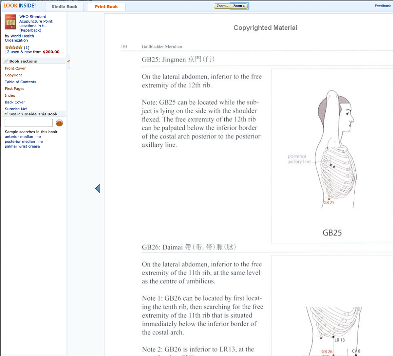Click the GO search icon
The image size is (393, 356).
(x=59, y=123)
